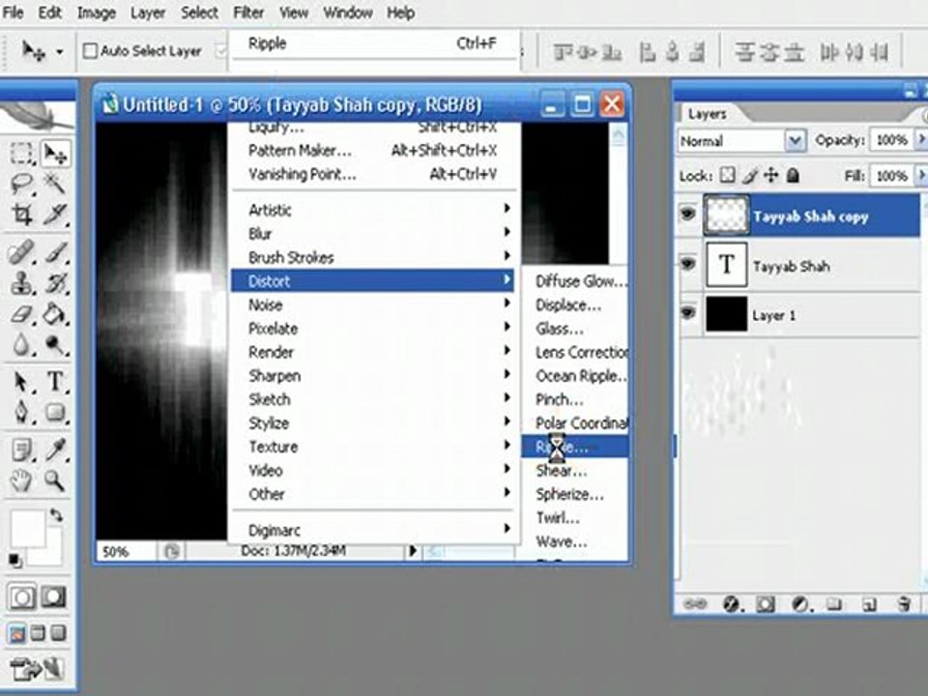Click the foreground color swatch
This screenshot has height=696, width=928.
[27, 527]
